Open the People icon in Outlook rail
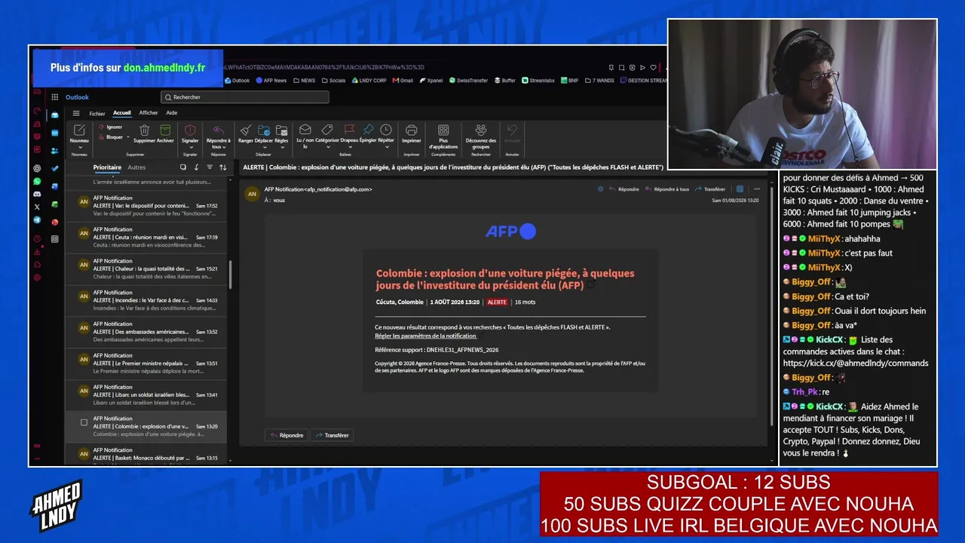 click(x=55, y=151)
